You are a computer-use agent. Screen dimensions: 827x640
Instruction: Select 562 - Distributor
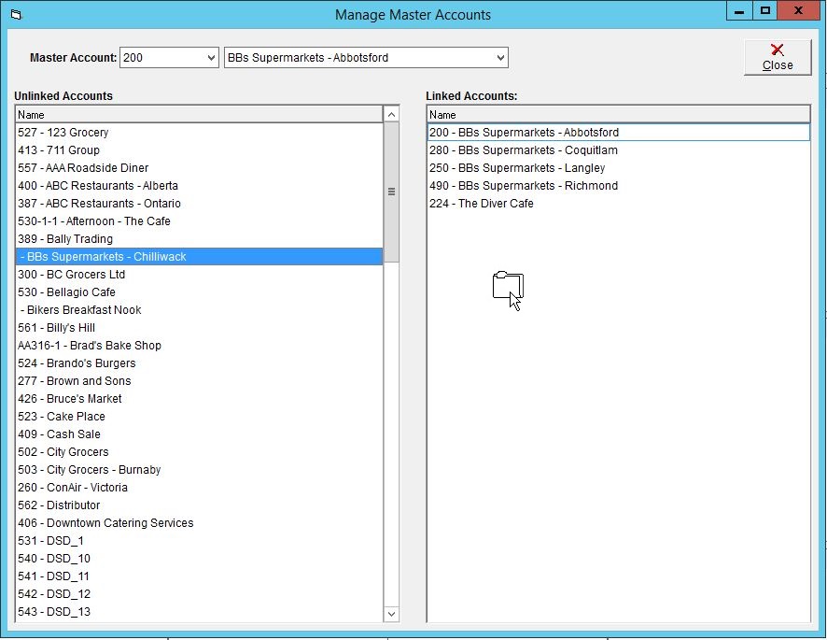199,505
